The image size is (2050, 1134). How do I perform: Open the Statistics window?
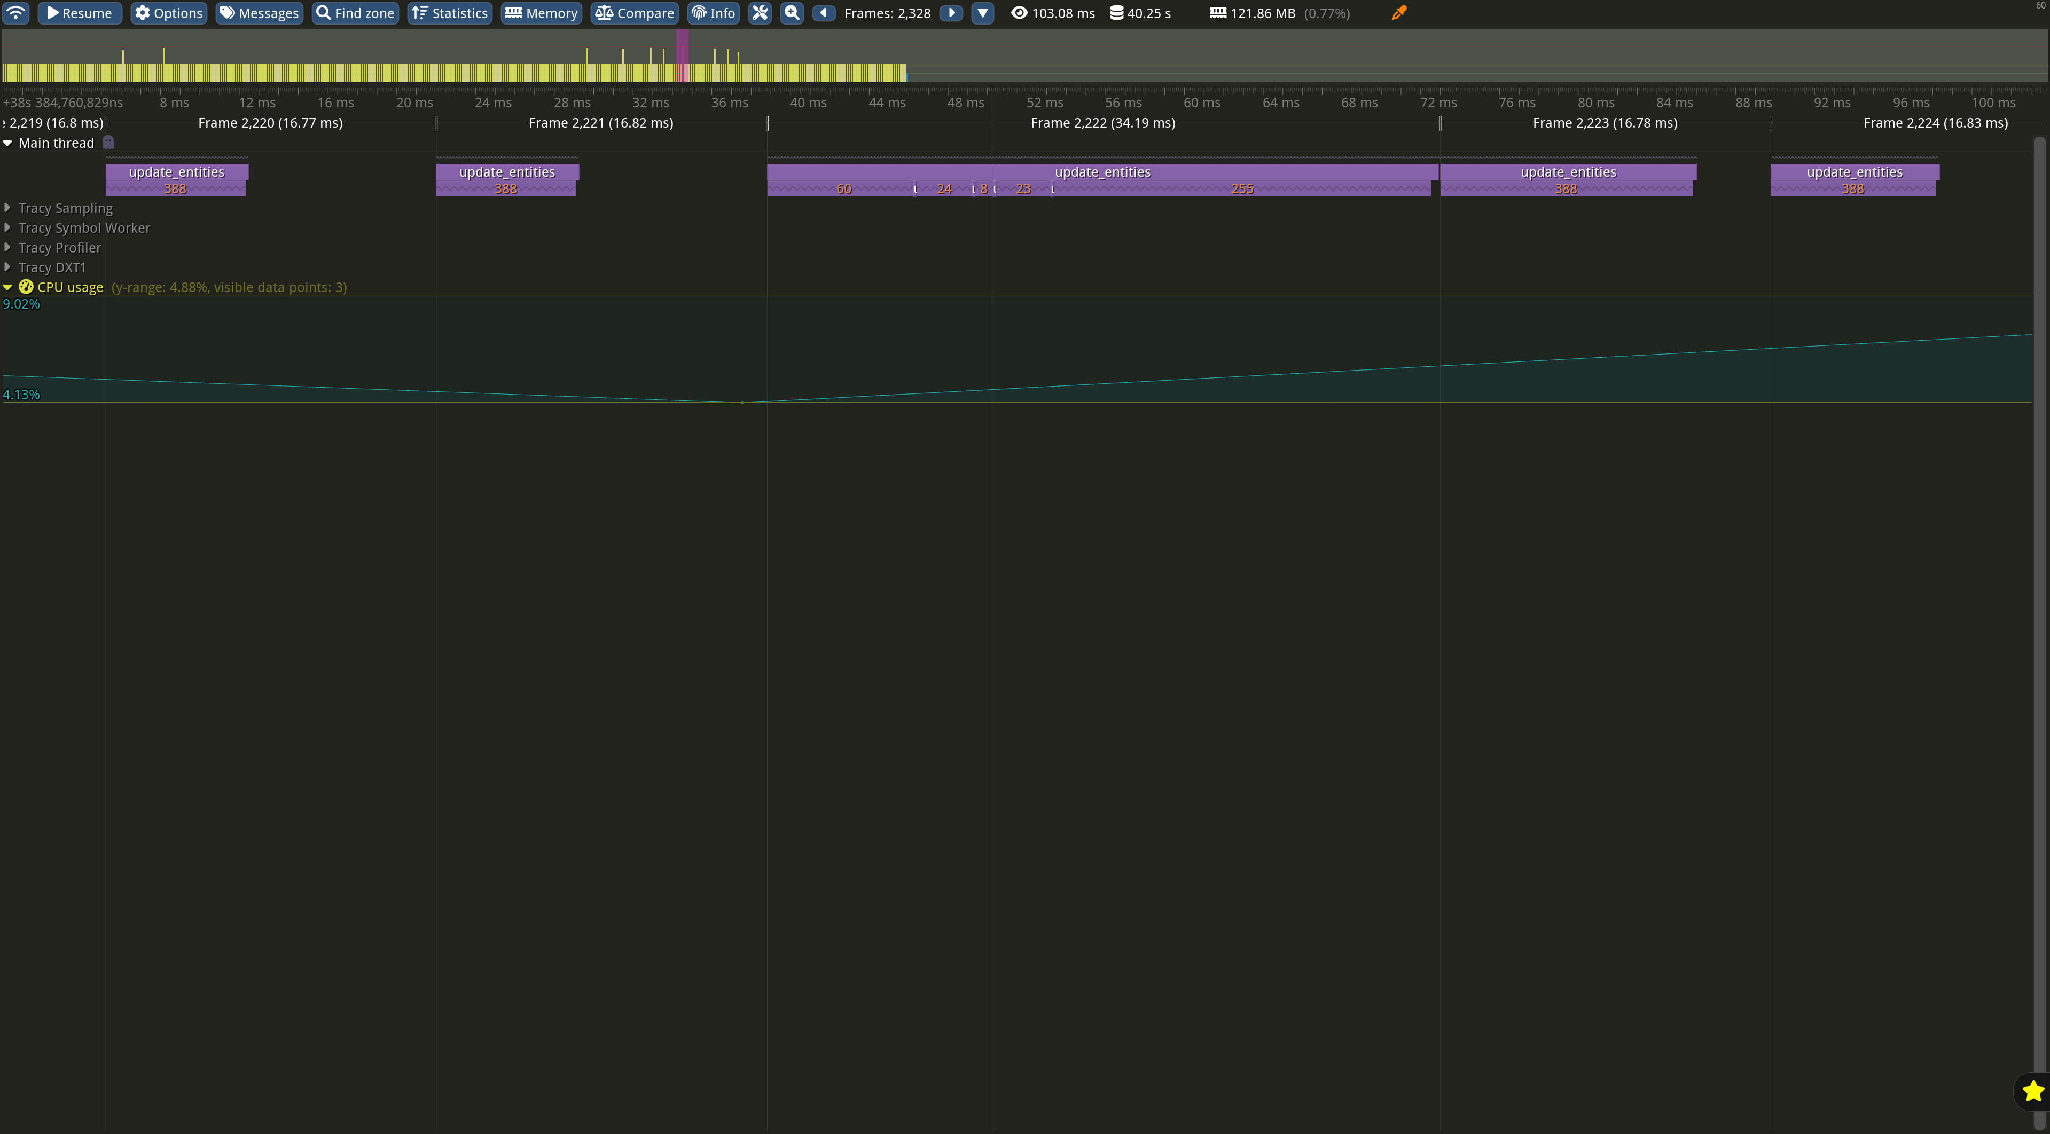click(450, 13)
